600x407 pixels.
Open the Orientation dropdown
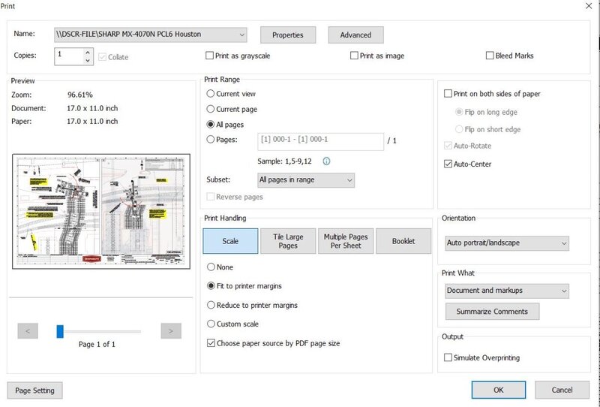coord(506,243)
